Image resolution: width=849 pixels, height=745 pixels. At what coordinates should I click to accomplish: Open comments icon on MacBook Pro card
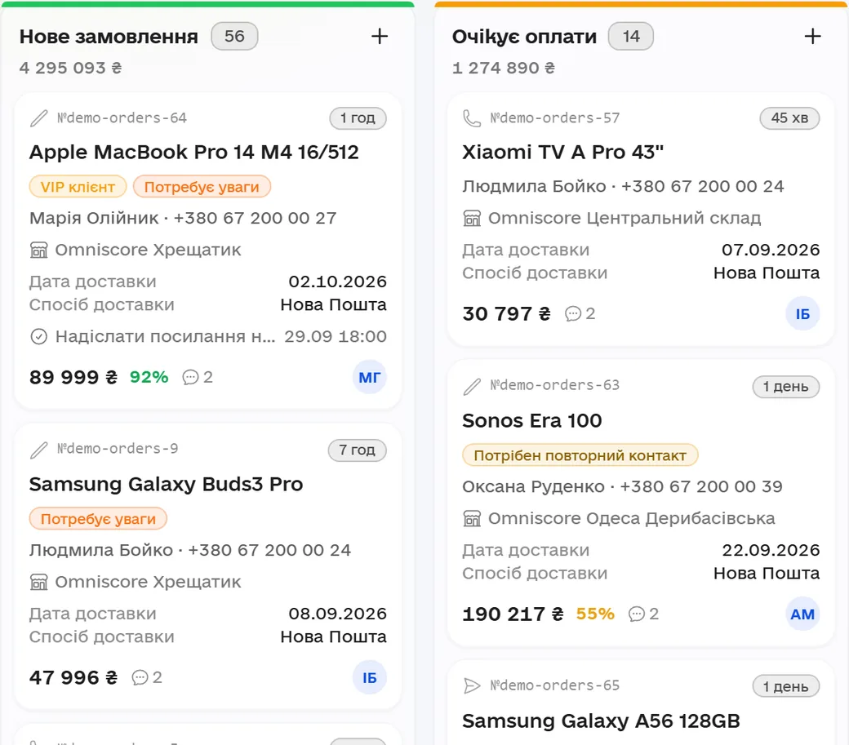pyautogui.click(x=190, y=377)
